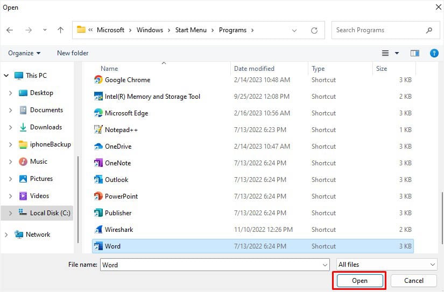Select the Wireshark date 11/10/2022 12:26 PM

click(x=263, y=230)
